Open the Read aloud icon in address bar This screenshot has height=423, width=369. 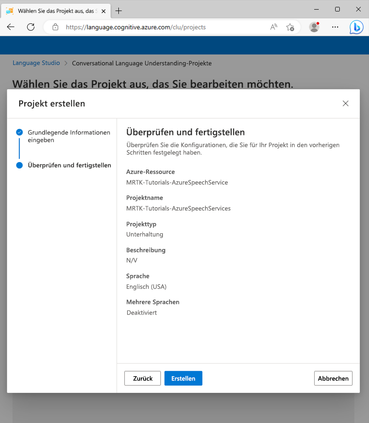pyautogui.click(x=274, y=27)
